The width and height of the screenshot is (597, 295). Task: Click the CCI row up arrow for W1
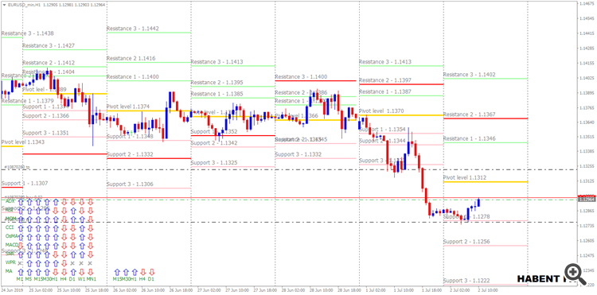pyautogui.click(x=82, y=228)
